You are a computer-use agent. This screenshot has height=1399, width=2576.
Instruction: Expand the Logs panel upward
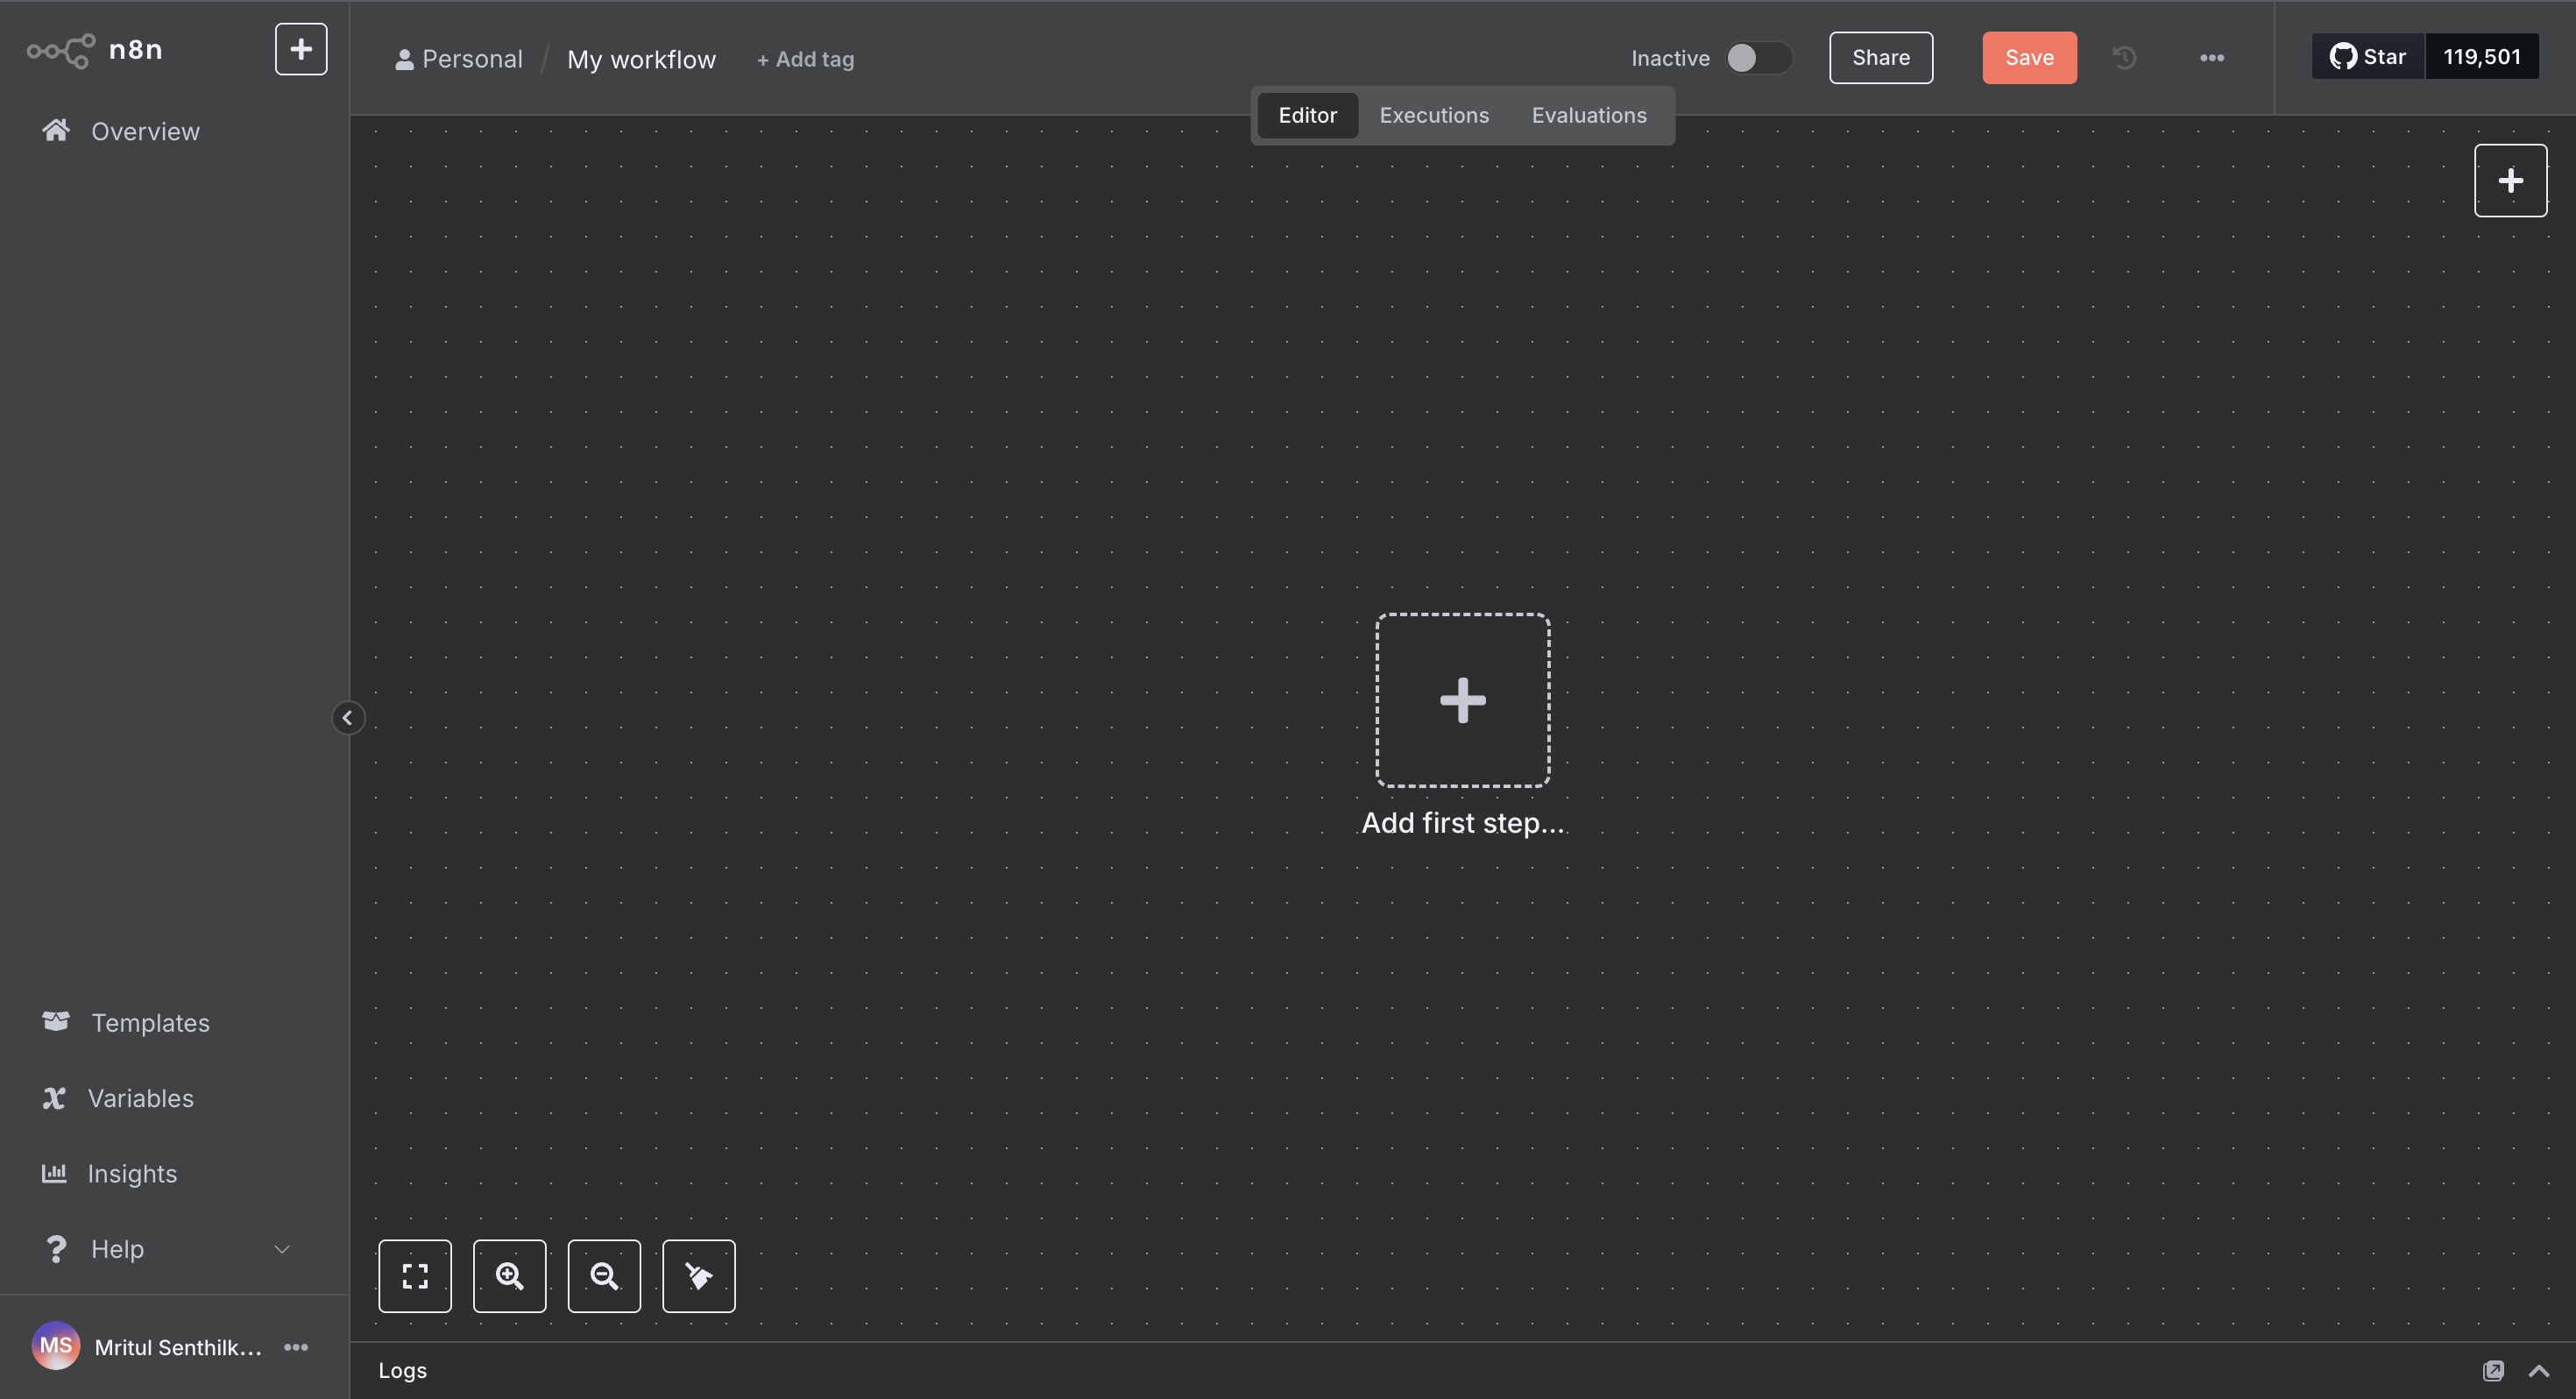pyautogui.click(x=2538, y=1370)
